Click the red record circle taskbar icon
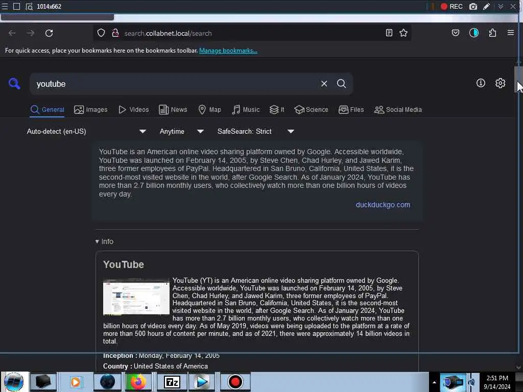The image size is (523, 392). click(235, 382)
